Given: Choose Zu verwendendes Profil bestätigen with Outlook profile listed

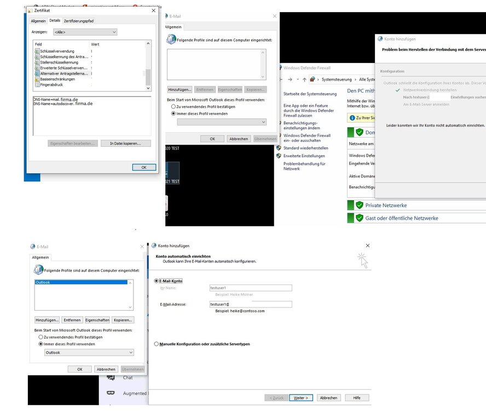Looking at the screenshot, I should point(40,337).
